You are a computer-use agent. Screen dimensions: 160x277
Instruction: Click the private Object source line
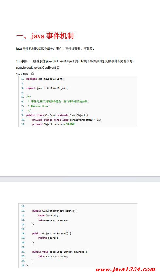[x=54, y=124]
